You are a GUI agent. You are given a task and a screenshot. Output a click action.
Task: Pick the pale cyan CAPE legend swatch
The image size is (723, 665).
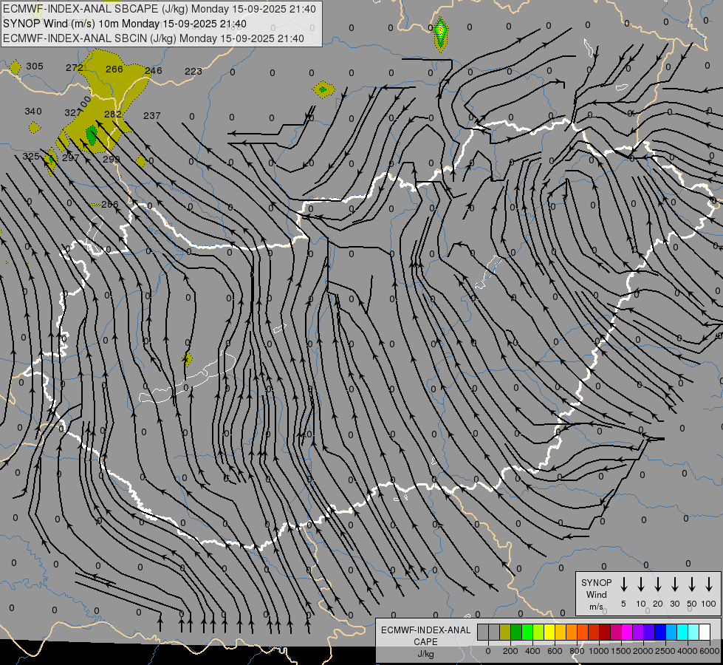693,632
